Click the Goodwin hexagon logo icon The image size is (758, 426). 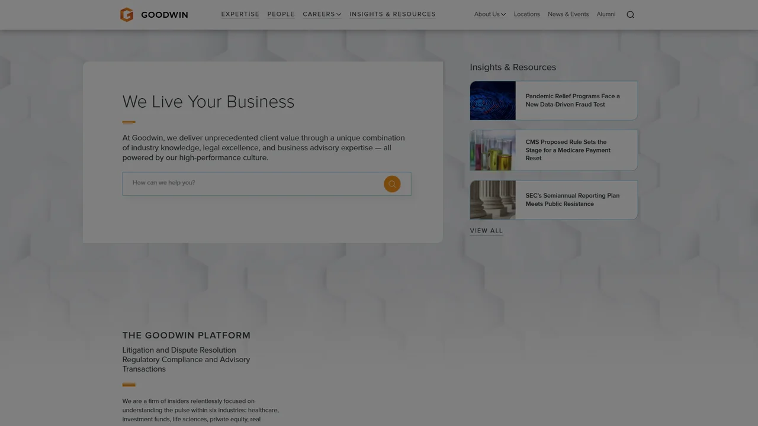point(127,15)
